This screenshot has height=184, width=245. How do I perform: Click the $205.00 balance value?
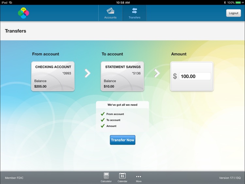[x=40, y=86]
